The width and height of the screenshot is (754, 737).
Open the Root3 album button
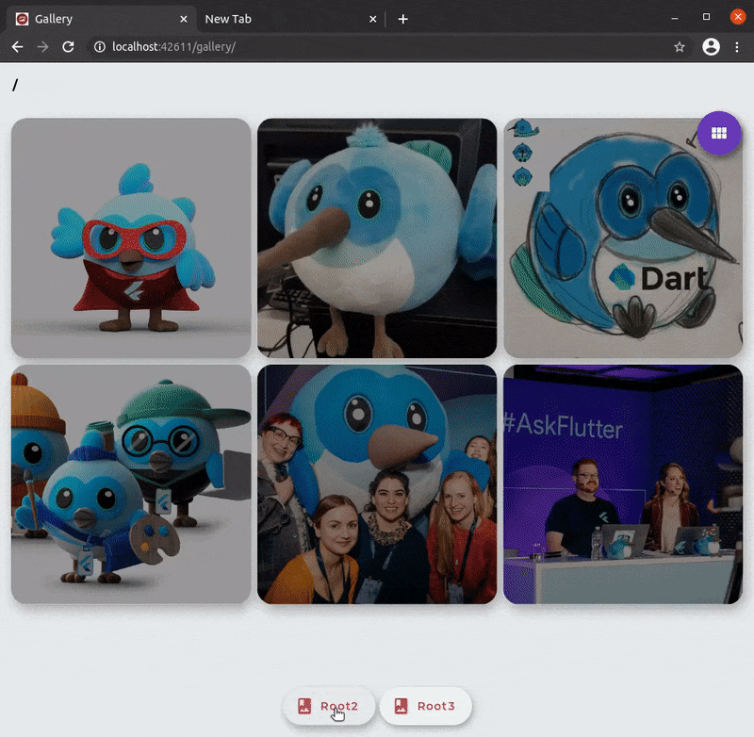tap(426, 706)
